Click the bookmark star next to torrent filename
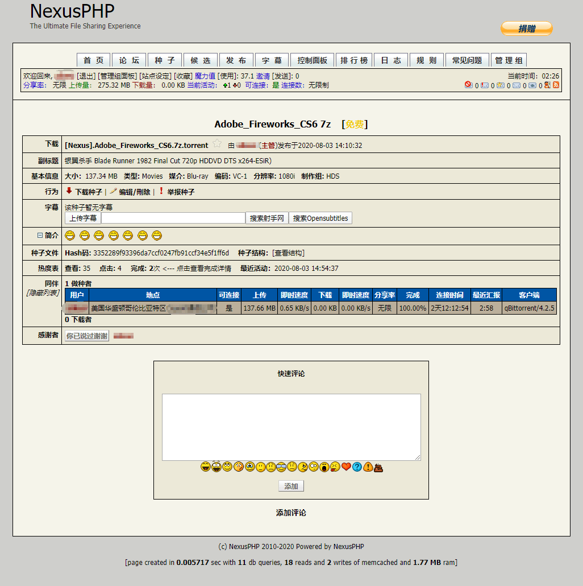Image resolution: width=583 pixels, height=586 pixels. (217, 143)
